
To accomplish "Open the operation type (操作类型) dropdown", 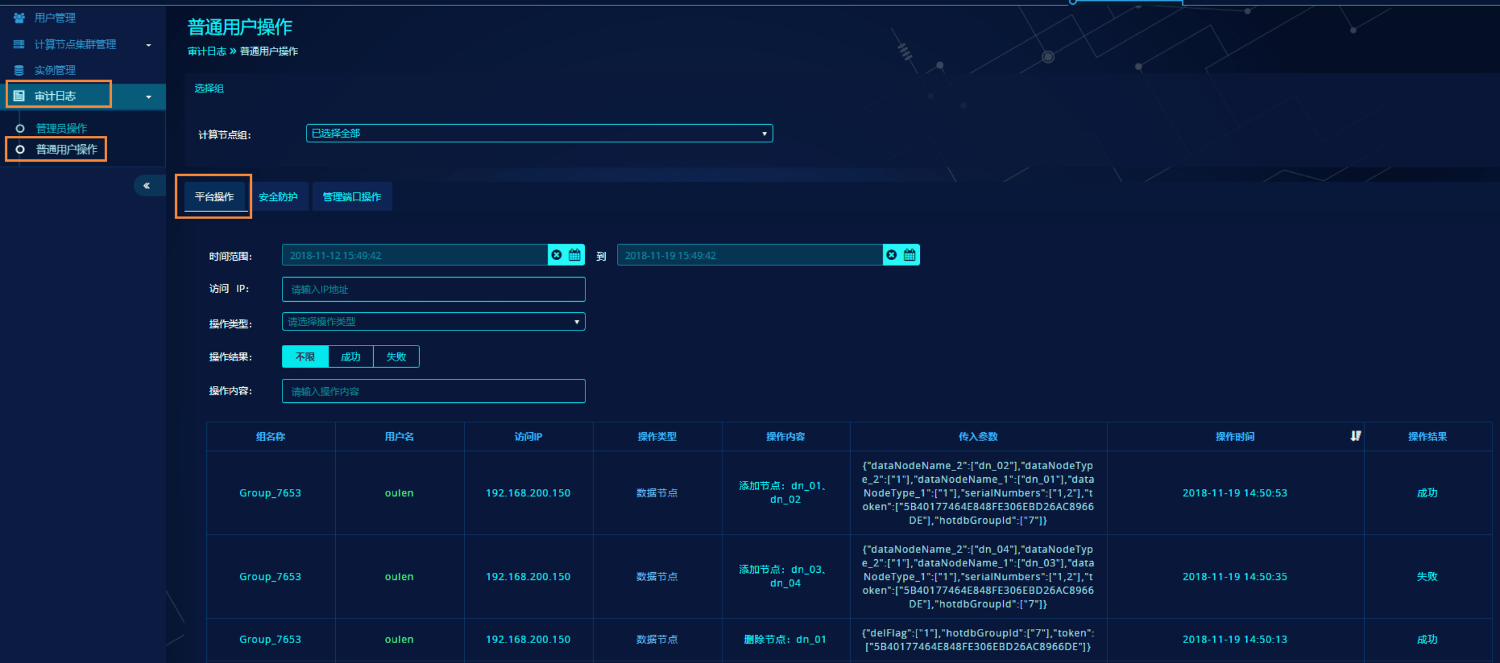I will [x=434, y=322].
